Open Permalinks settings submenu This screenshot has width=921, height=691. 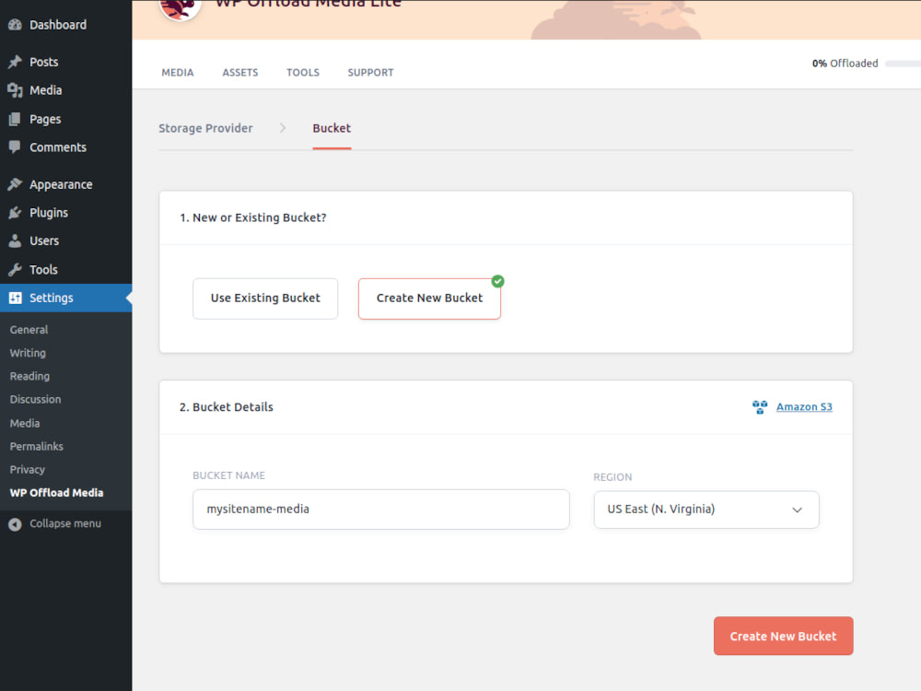tap(37, 447)
